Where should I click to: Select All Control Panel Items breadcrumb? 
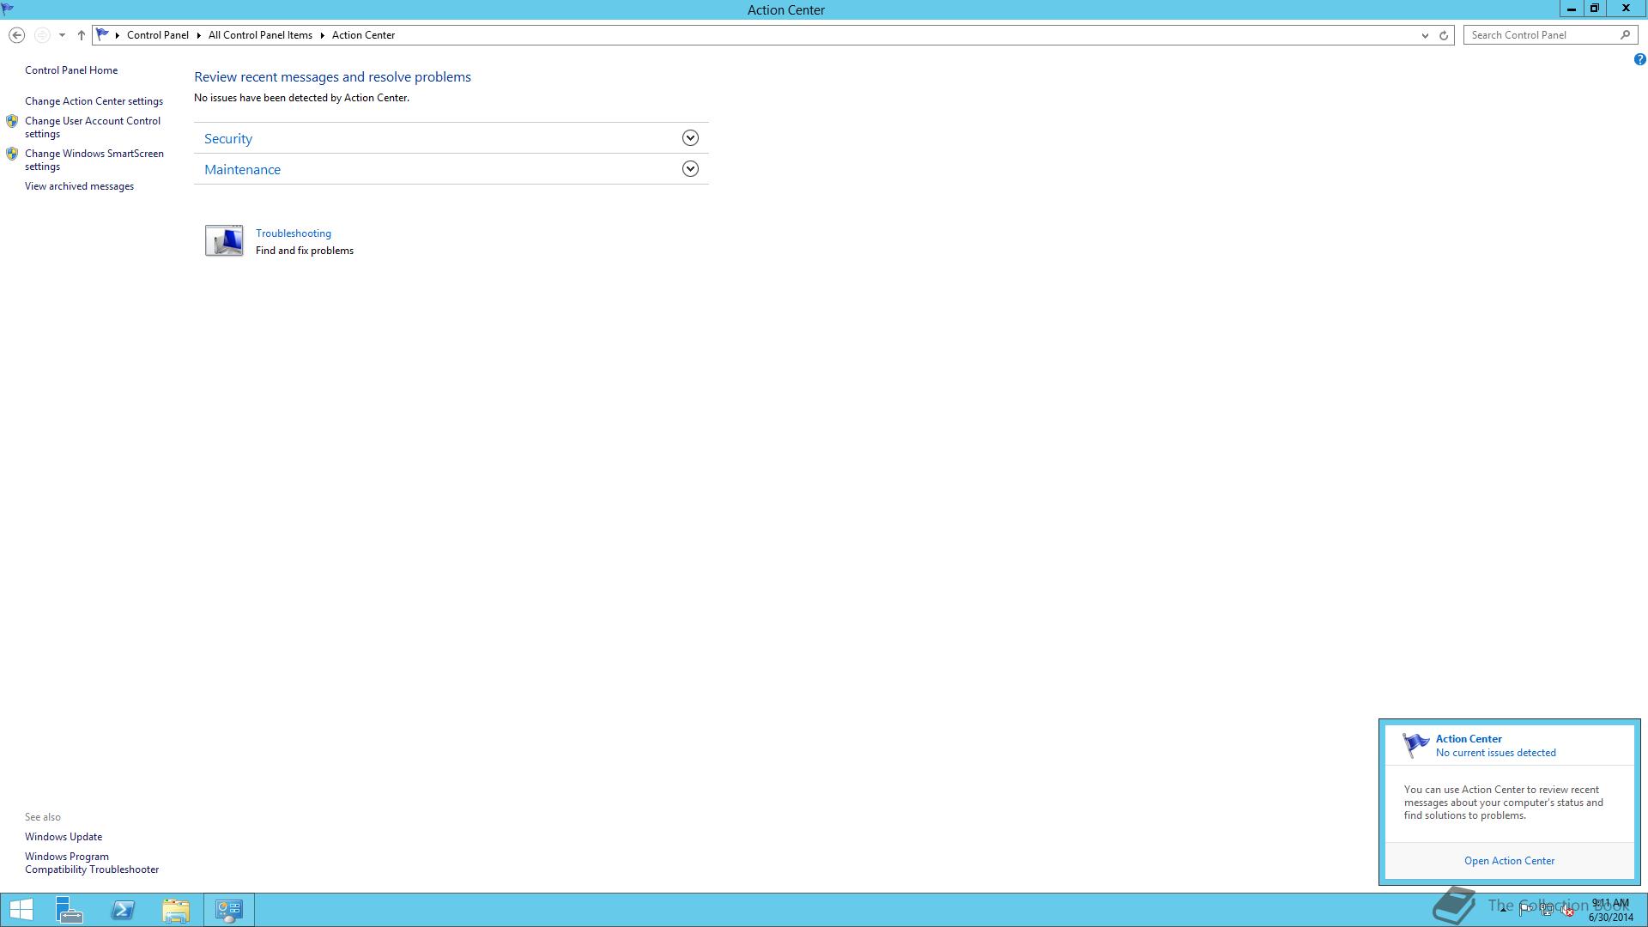click(x=260, y=35)
